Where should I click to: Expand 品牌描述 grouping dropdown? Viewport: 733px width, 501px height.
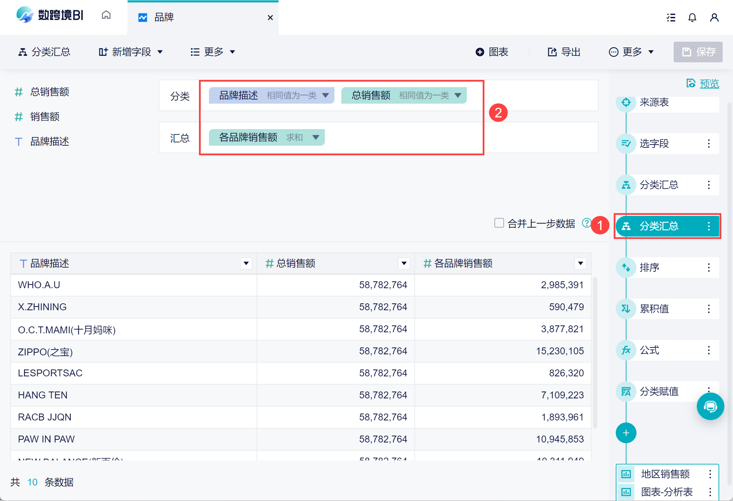coord(325,95)
